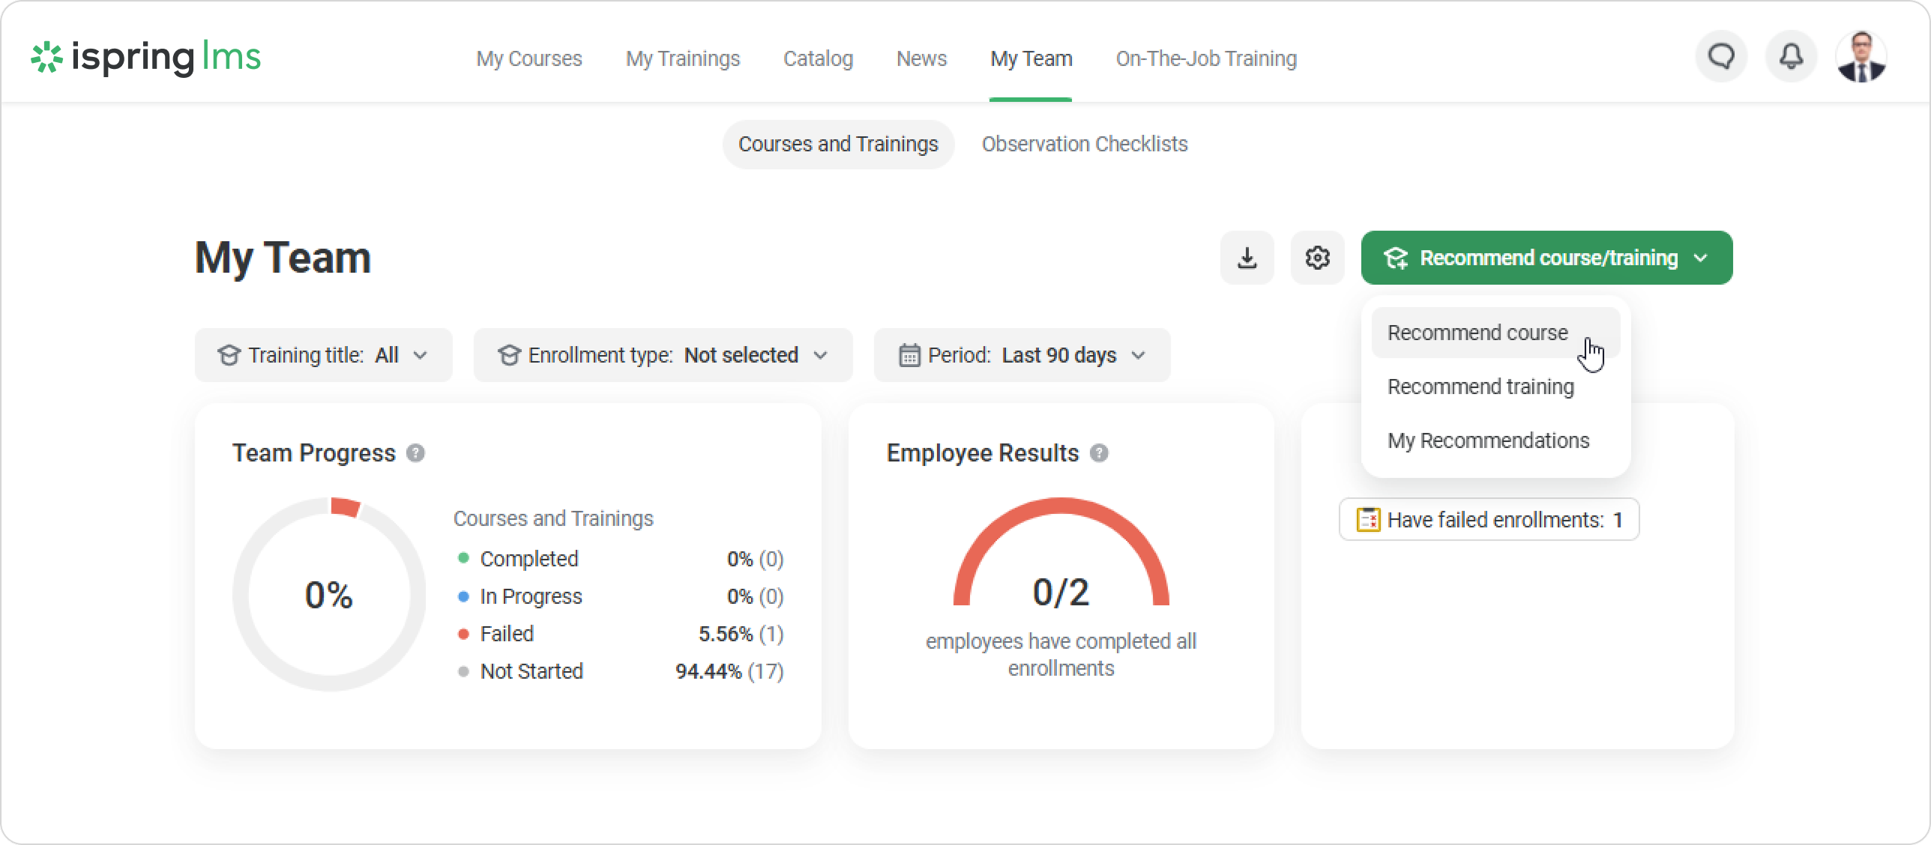This screenshot has width=1931, height=845.
Task: Select Recommend course from the menu
Action: [x=1477, y=333]
